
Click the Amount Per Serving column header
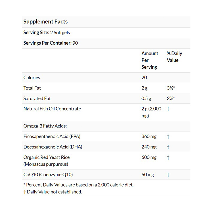coord(150,60)
